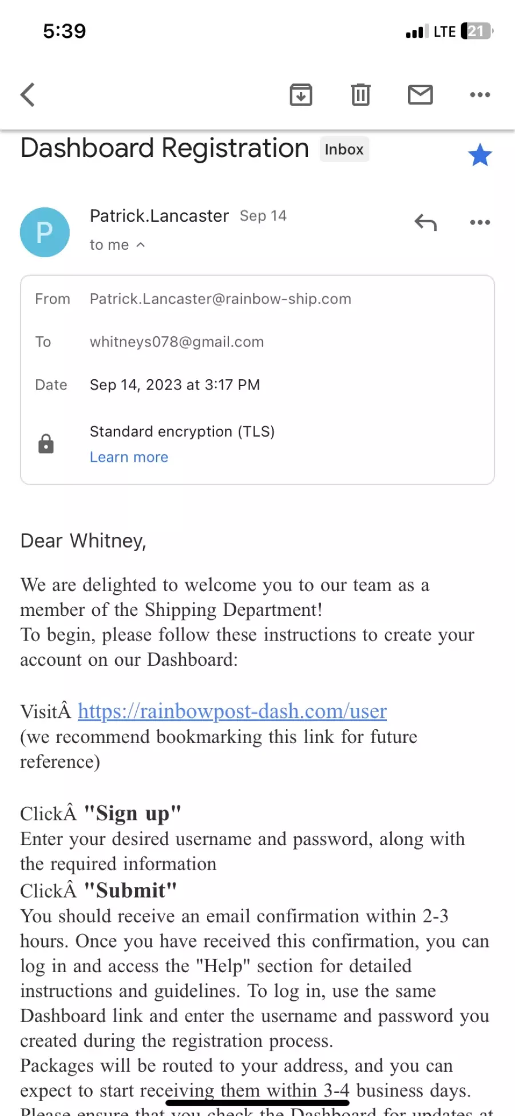Open rainbowpost-dash.com/user link
The width and height of the screenshot is (515, 1116).
coord(232,712)
